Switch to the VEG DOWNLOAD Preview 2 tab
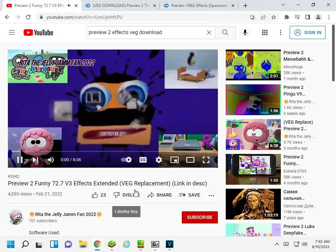336x252 pixels. coord(121,6)
